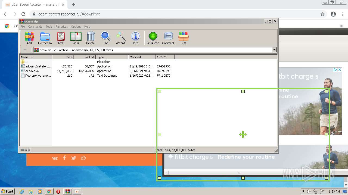Open Internet Explorer from taskbar
Viewport: 348px width, 195px height.
click(x=22, y=191)
